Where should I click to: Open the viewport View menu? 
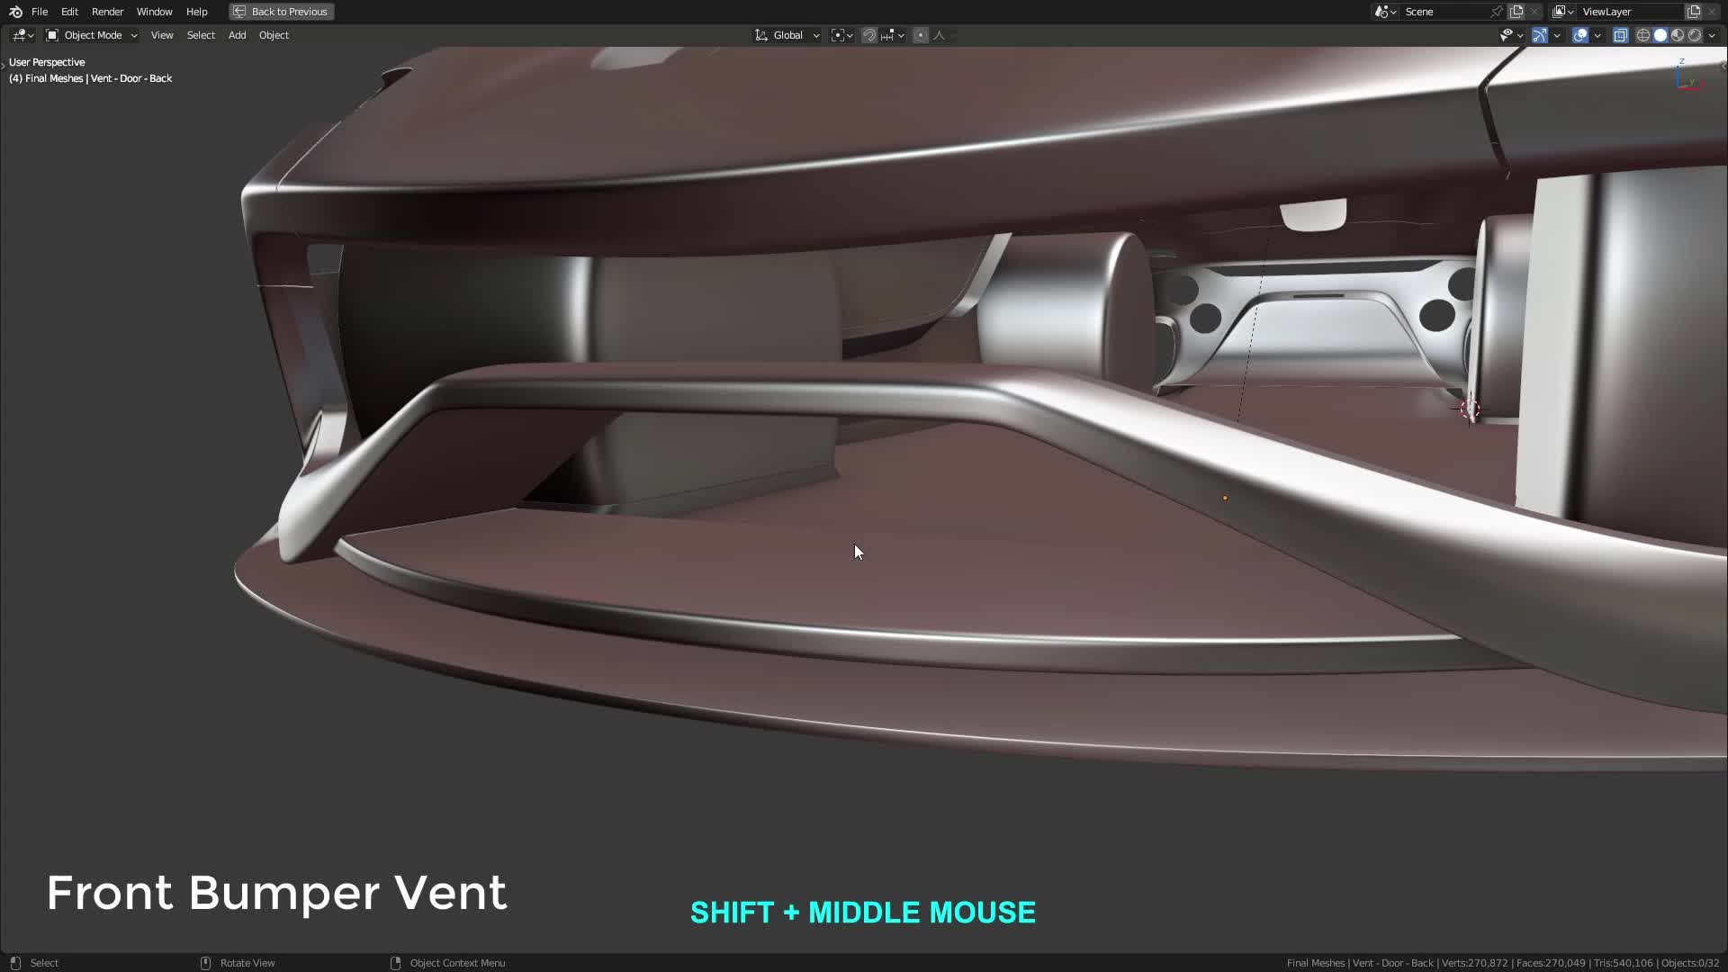(x=162, y=35)
